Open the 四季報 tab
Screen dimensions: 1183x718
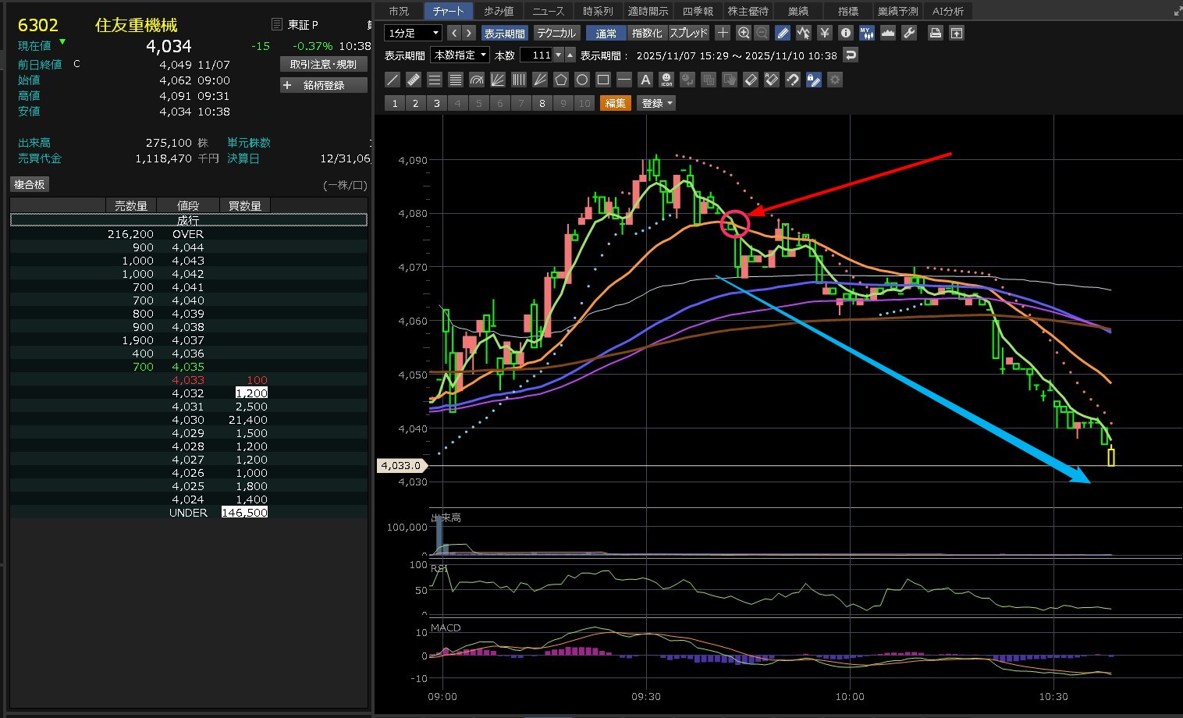698,11
